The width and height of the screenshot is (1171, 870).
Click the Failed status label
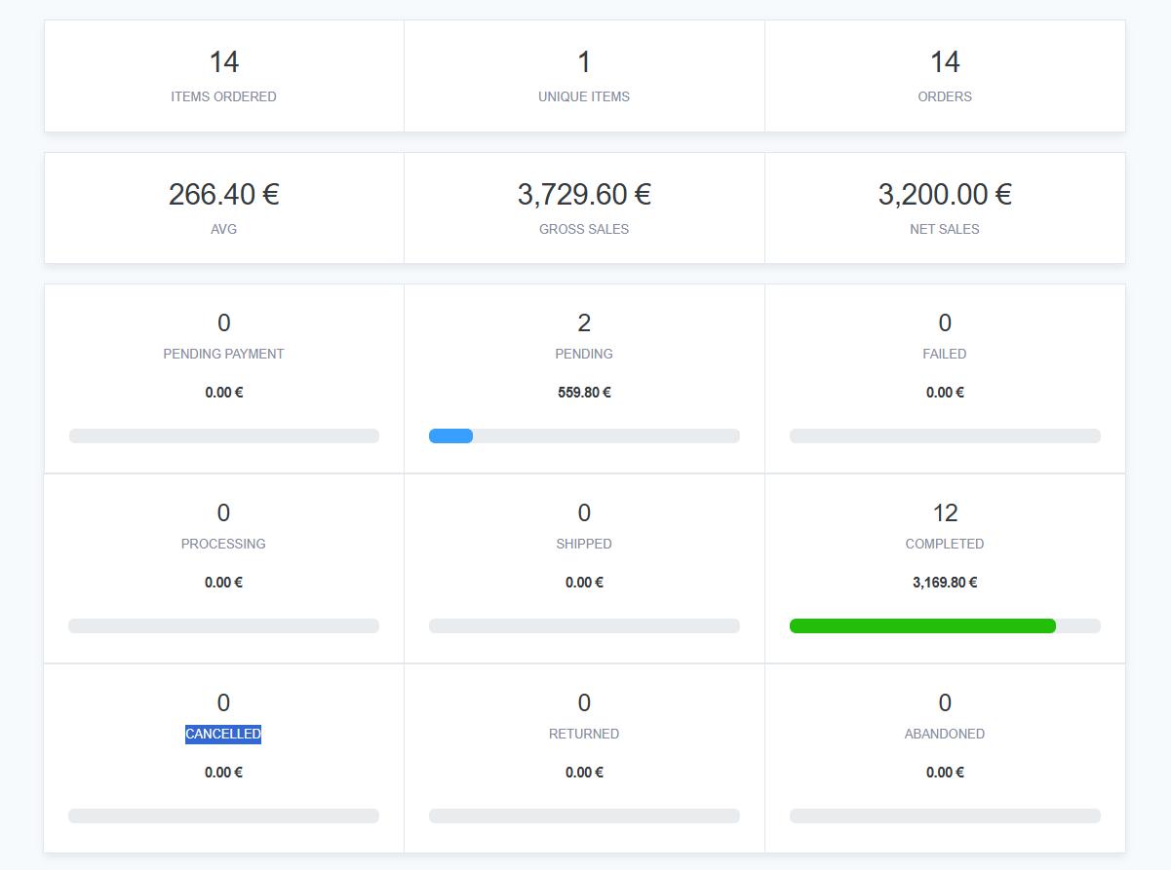pyautogui.click(x=944, y=354)
